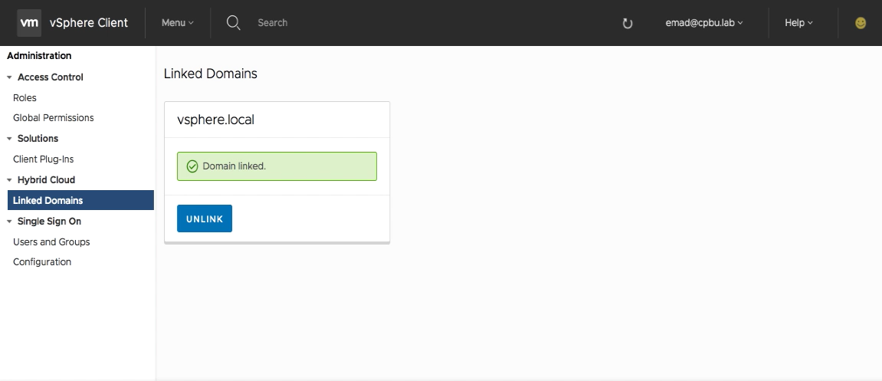Collapse the Solutions section

(x=9, y=139)
